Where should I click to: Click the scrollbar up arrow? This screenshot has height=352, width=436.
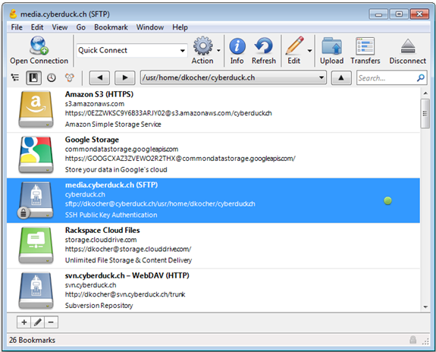425,93
